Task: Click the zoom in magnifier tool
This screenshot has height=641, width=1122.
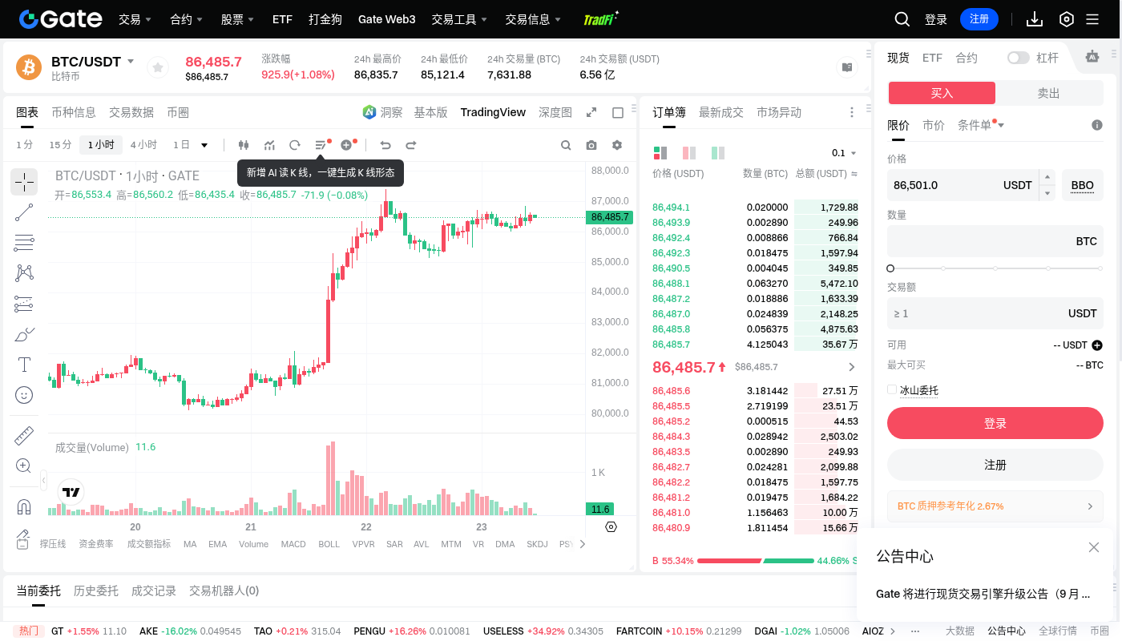Action: 24,466
